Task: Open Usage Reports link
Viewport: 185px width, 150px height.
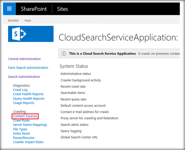Action: [x=24, y=103]
